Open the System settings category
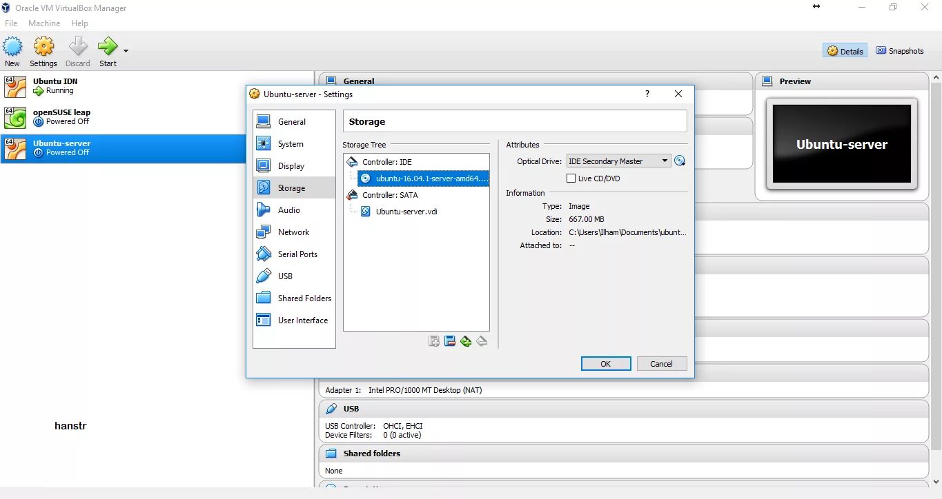942x499 pixels. pyautogui.click(x=294, y=144)
